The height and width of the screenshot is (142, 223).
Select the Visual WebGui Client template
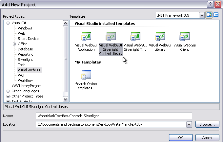[184, 42]
